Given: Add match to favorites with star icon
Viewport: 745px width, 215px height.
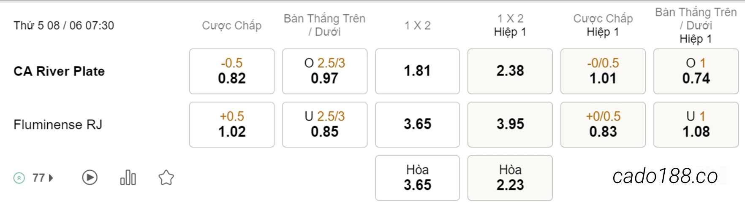Looking at the screenshot, I should click(166, 177).
